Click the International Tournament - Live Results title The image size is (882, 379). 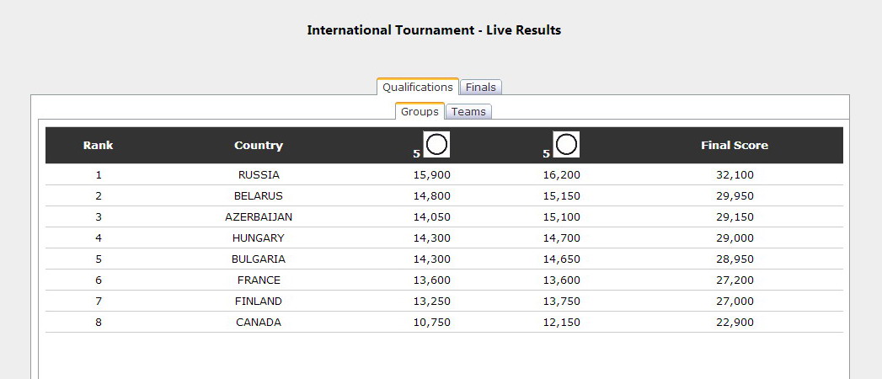(434, 30)
